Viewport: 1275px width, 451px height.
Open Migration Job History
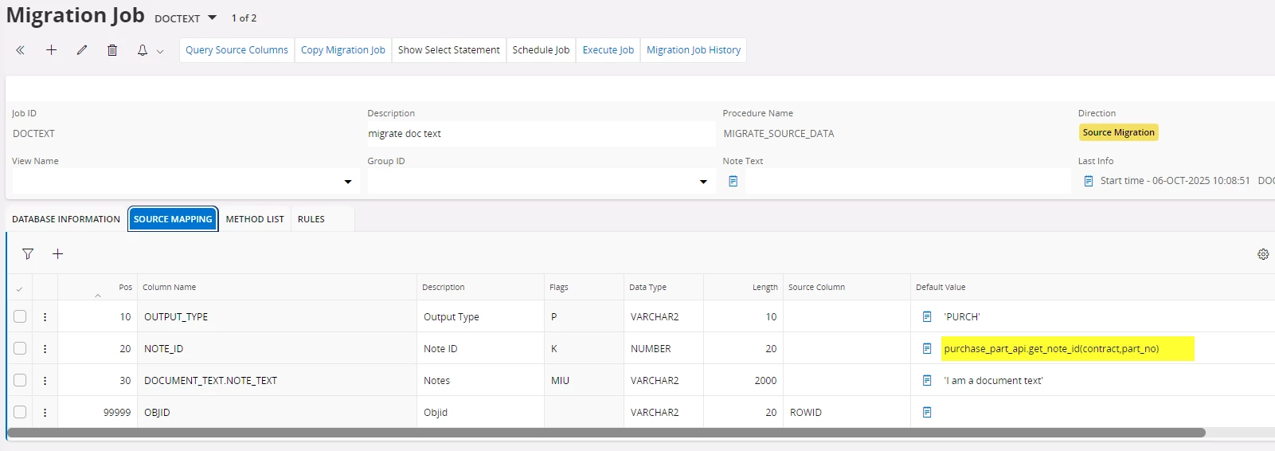[x=693, y=50]
